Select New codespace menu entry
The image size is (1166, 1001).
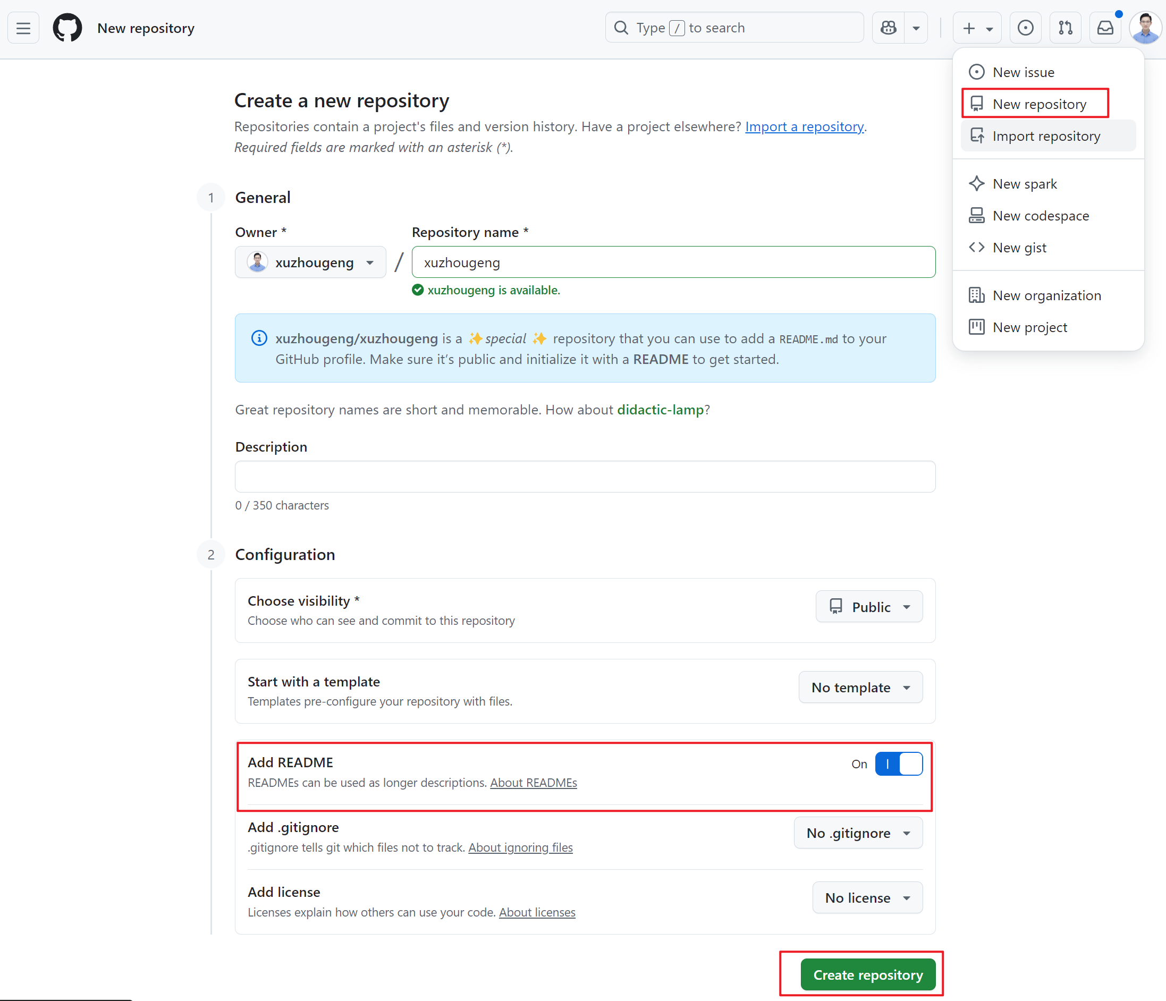click(1041, 216)
